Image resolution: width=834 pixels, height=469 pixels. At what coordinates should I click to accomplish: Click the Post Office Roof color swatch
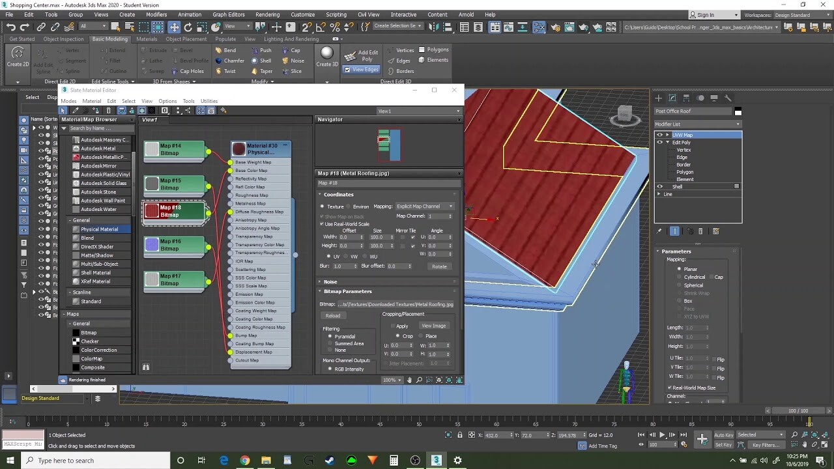point(738,111)
